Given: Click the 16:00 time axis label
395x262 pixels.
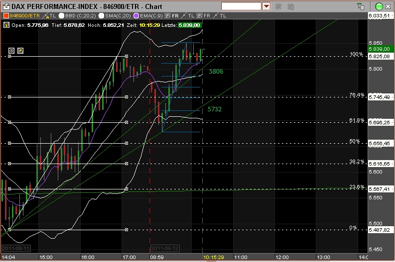Looking at the screenshot, I should pyautogui.click(x=88, y=257).
